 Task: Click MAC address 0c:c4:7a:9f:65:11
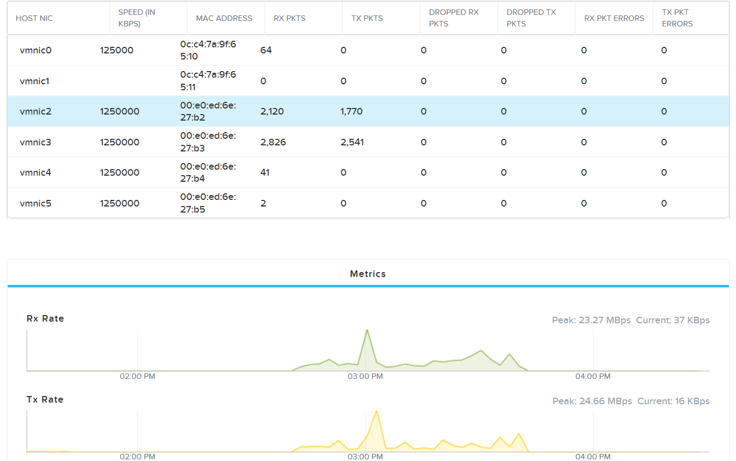[x=208, y=81]
